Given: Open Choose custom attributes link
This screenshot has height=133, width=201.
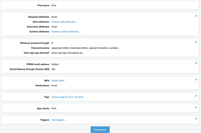Looking at the screenshot, I should point(66,32).
